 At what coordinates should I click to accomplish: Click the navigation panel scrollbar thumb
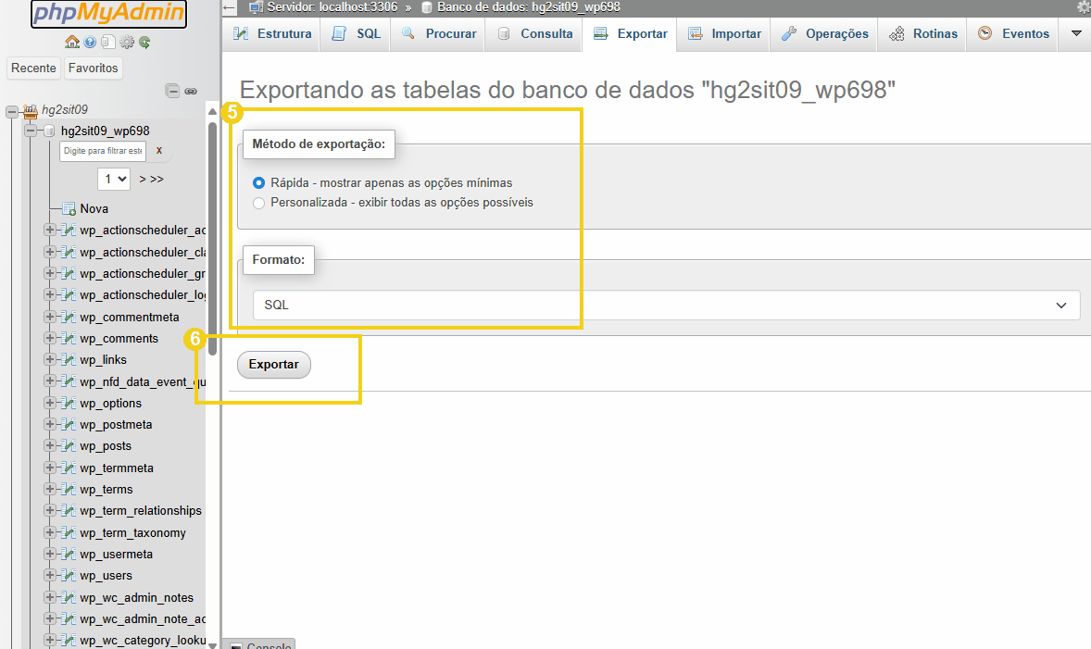(212, 239)
